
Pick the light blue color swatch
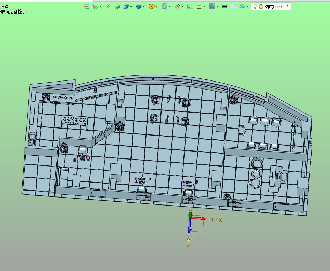pos(233,6)
